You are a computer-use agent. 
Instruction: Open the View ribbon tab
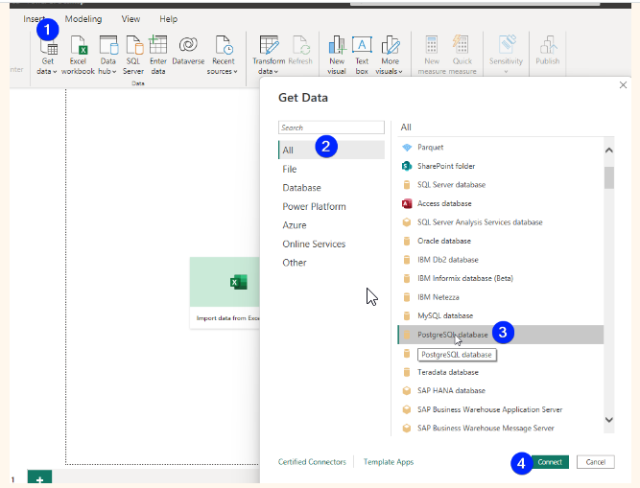pyautogui.click(x=130, y=19)
